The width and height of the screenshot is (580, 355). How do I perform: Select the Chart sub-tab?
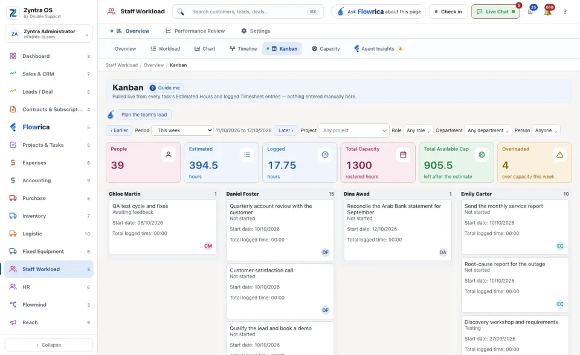coord(205,48)
